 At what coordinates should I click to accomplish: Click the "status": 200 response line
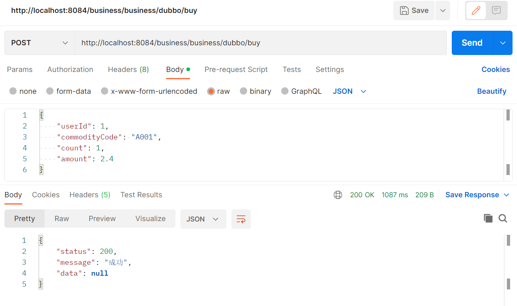pyautogui.click(x=87, y=251)
